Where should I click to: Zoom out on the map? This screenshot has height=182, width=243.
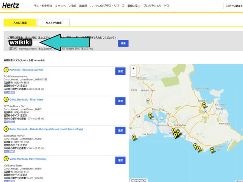click(133, 74)
